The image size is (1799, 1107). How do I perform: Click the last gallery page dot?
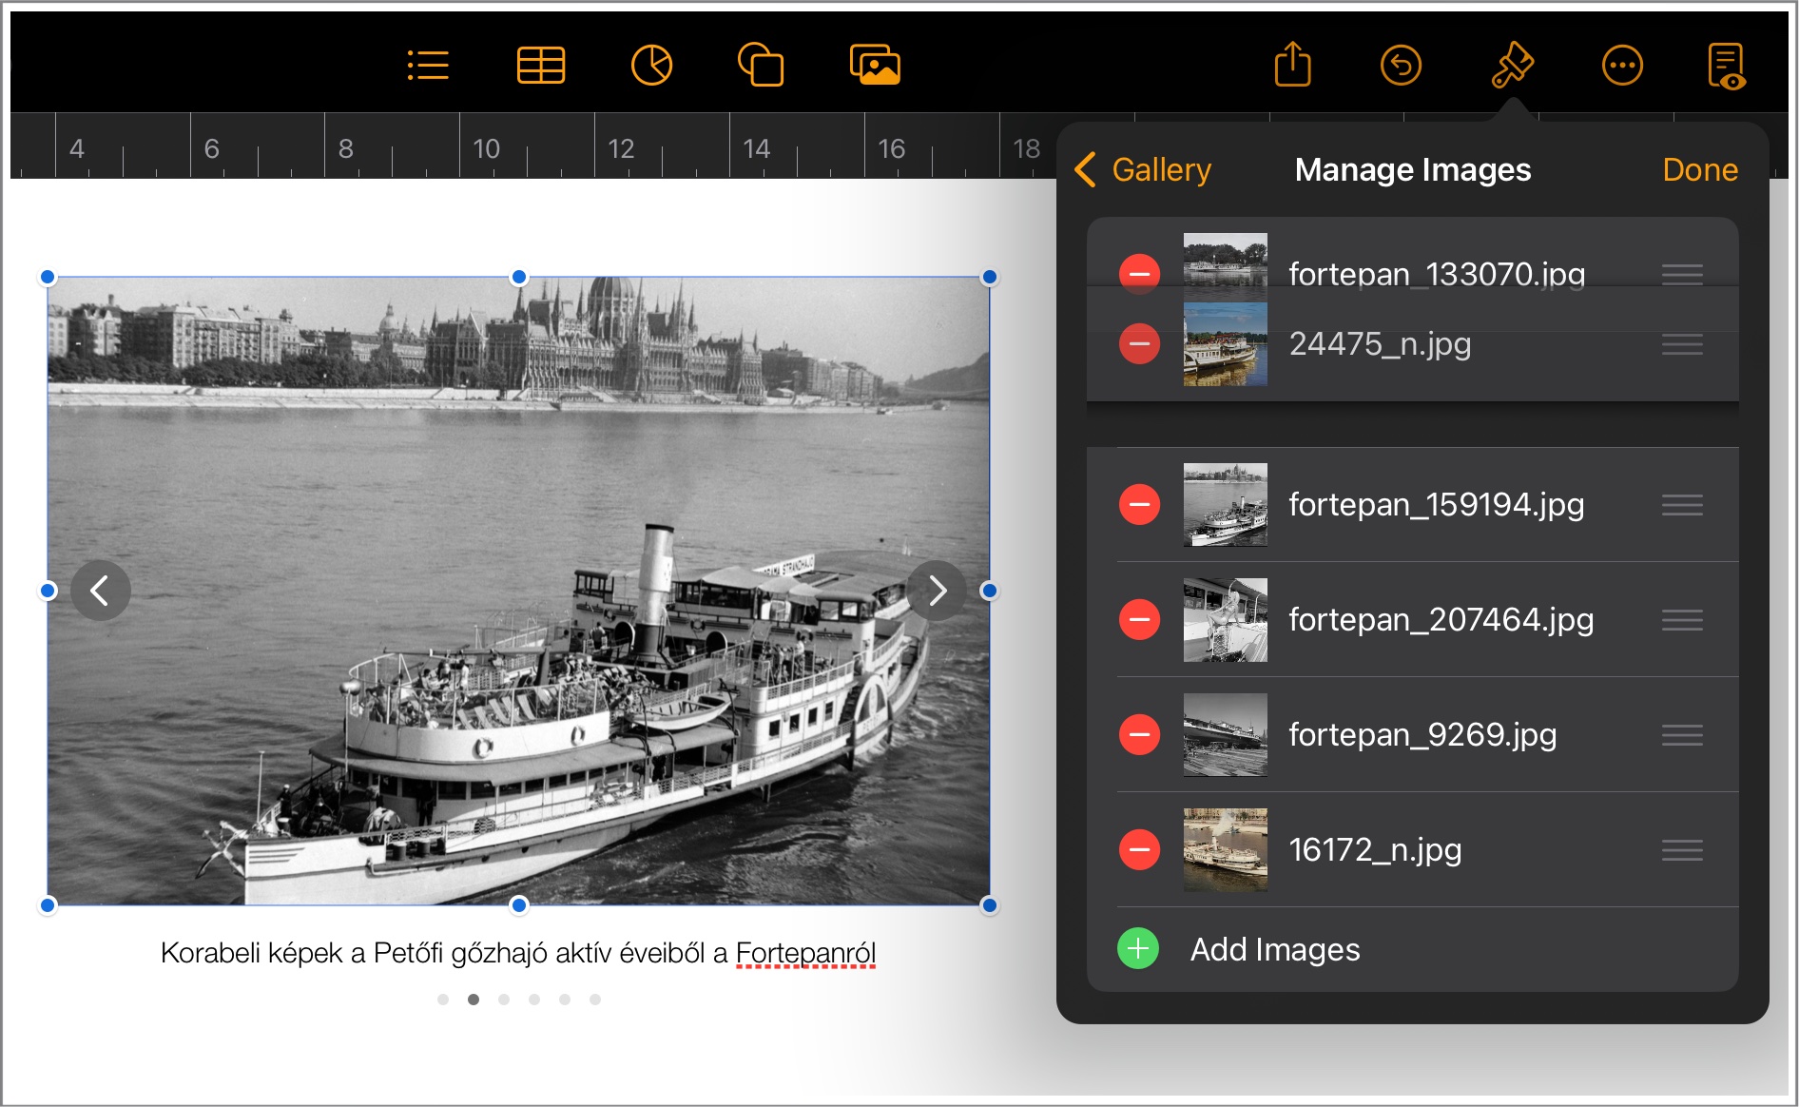[x=595, y=1000]
